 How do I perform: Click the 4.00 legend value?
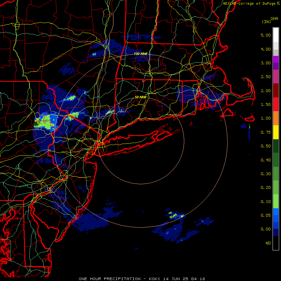tap(266, 49)
